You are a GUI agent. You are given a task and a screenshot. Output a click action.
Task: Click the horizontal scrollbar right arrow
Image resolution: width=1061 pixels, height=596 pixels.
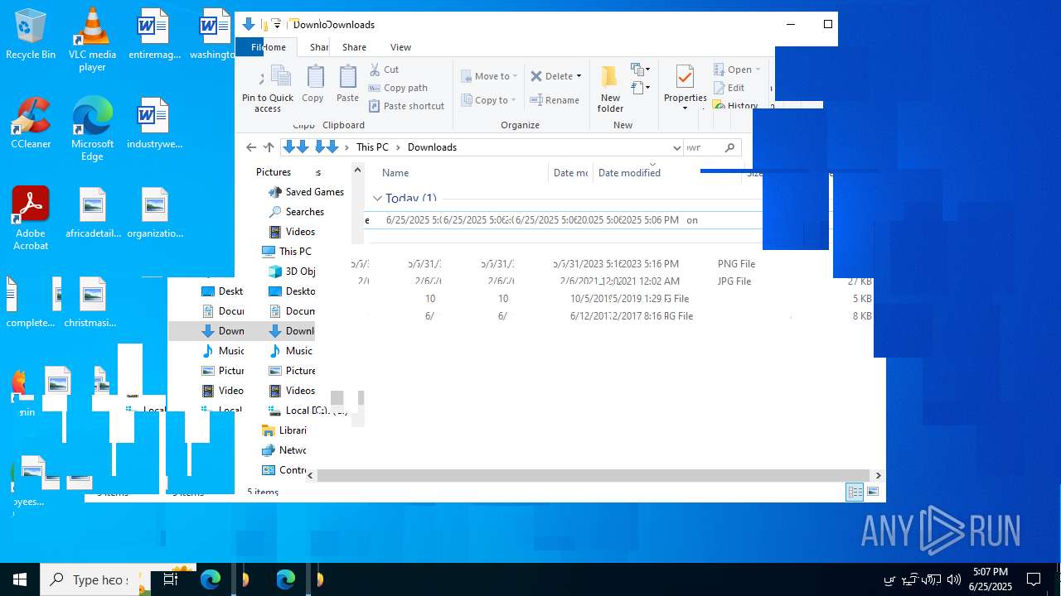point(878,475)
